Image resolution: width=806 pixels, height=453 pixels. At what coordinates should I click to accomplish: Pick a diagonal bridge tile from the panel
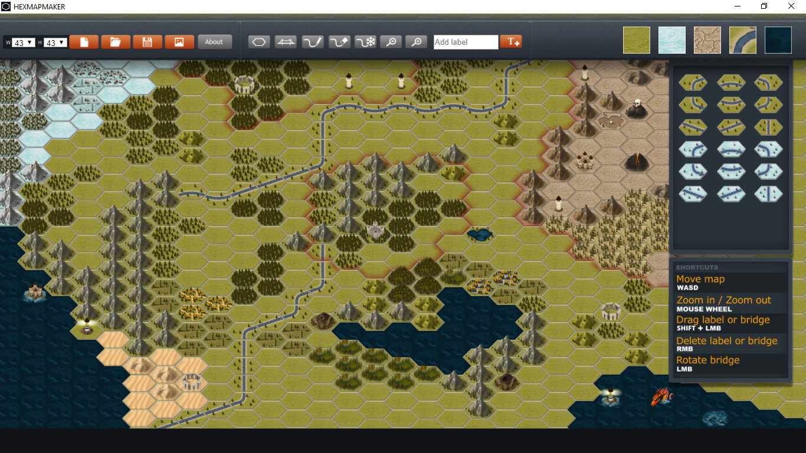pyautogui.click(x=693, y=127)
